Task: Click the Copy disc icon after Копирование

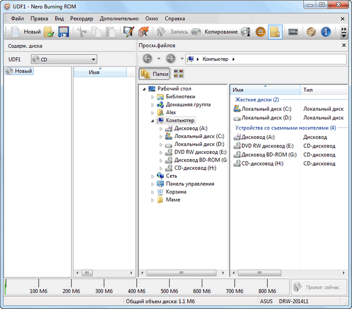Action: tap(246, 32)
